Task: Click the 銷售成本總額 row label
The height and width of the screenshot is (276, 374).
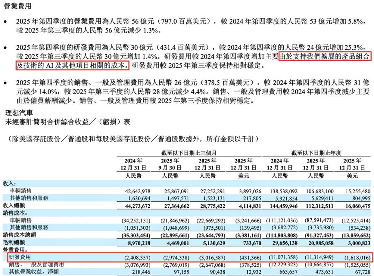Action: tap(19, 235)
